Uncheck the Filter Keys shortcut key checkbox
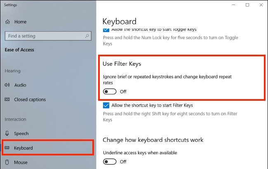The height and width of the screenshot is (169, 268). pos(106,106)
